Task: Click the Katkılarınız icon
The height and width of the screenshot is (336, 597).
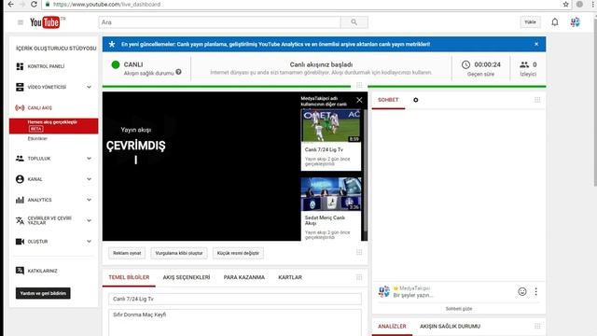Action: pyautogui.click(x=20, y=271)
